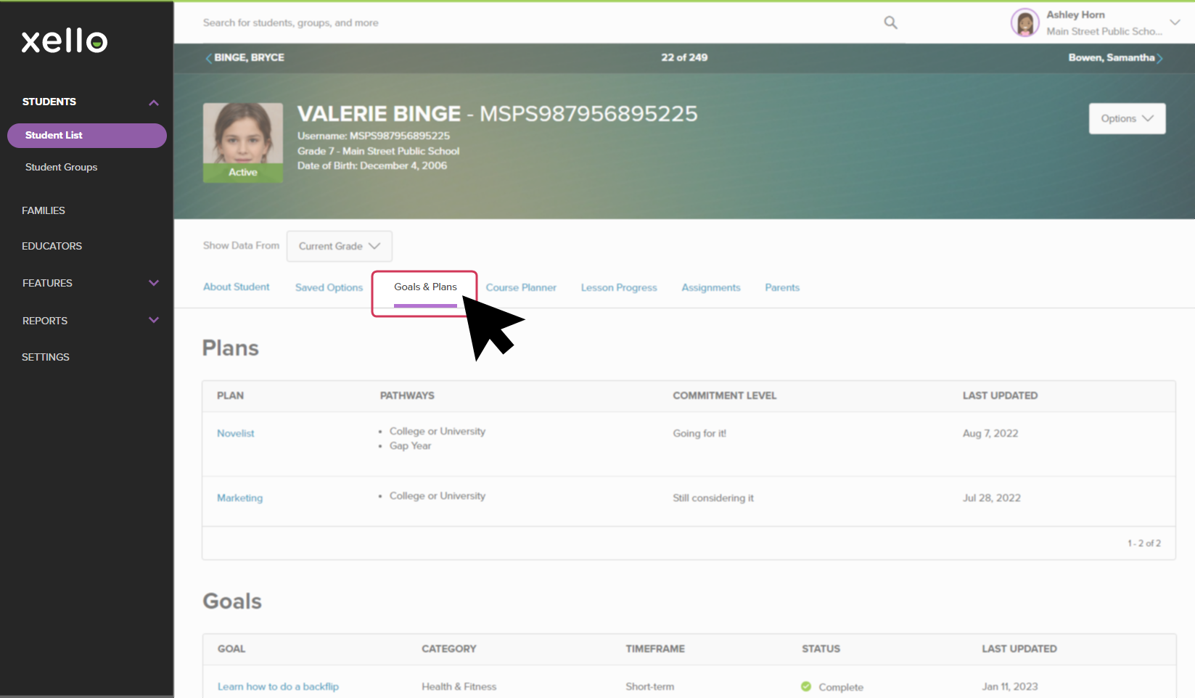Switch to Course Planner tab

pos(521,287)
